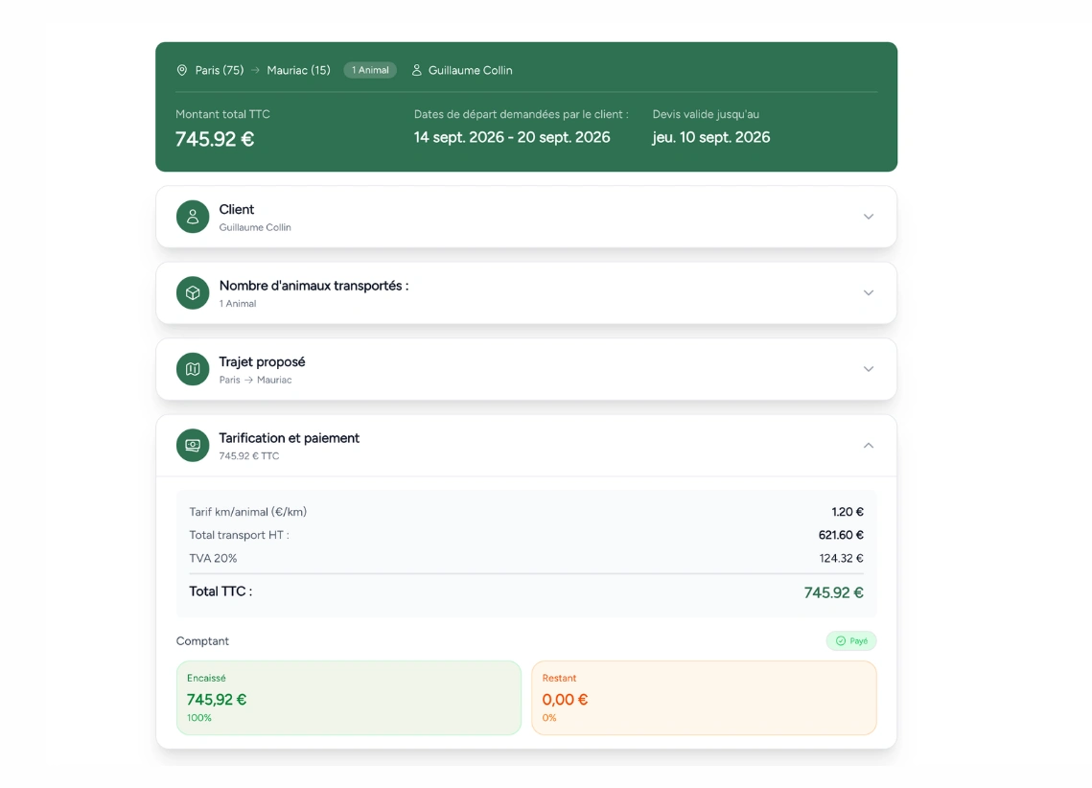Click the 0% restant percentage

tap(549, 718)
